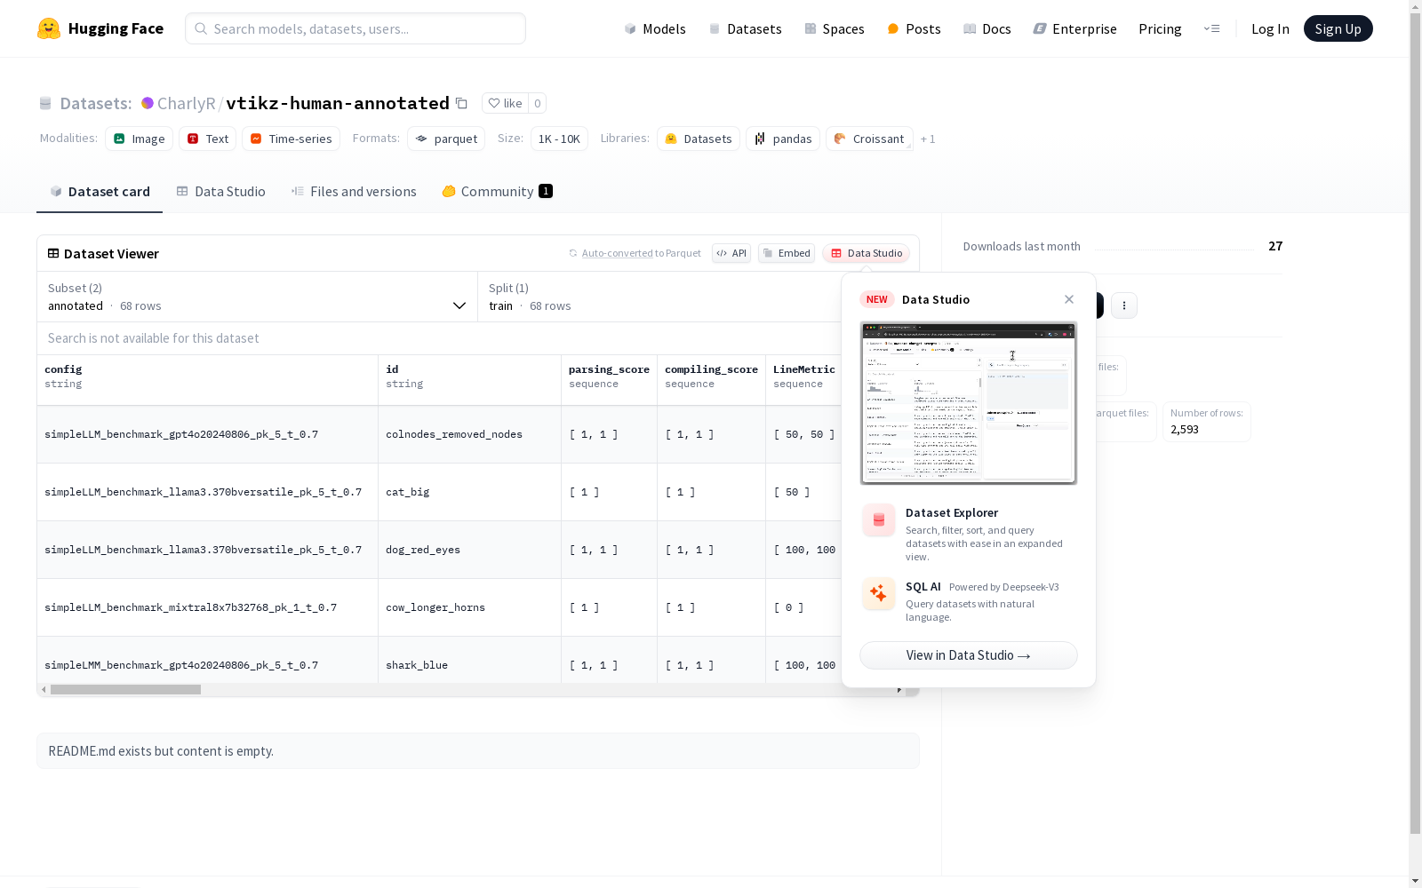The height and width of the screenshot is (888, 1422).
Task: Click the Datasets breadcrumb link
Action: click(95, 103)
